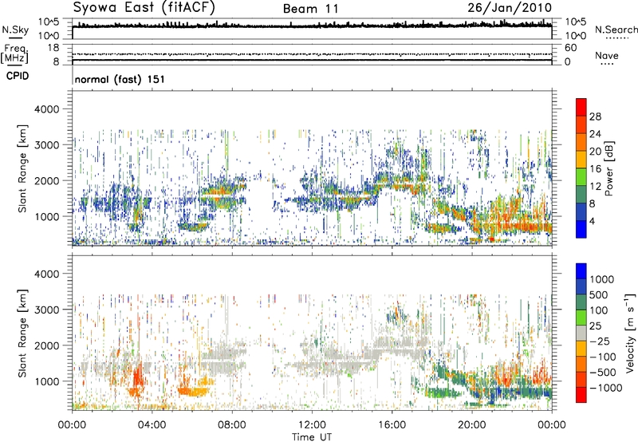
Task: Select the "100" label on Velocity color bar
Action: pyautogui.click(x=597, y=310)
